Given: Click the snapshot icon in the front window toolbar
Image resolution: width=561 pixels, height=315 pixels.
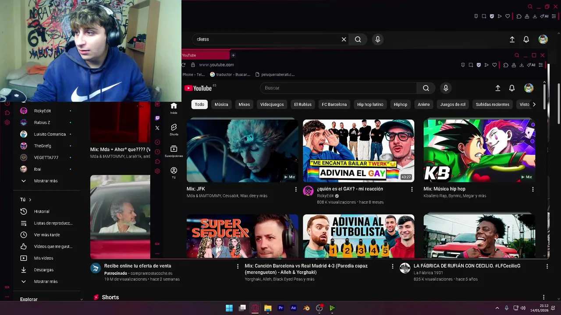Looking at the screenshot, I should pyautogui.click(x=471, y=65).
